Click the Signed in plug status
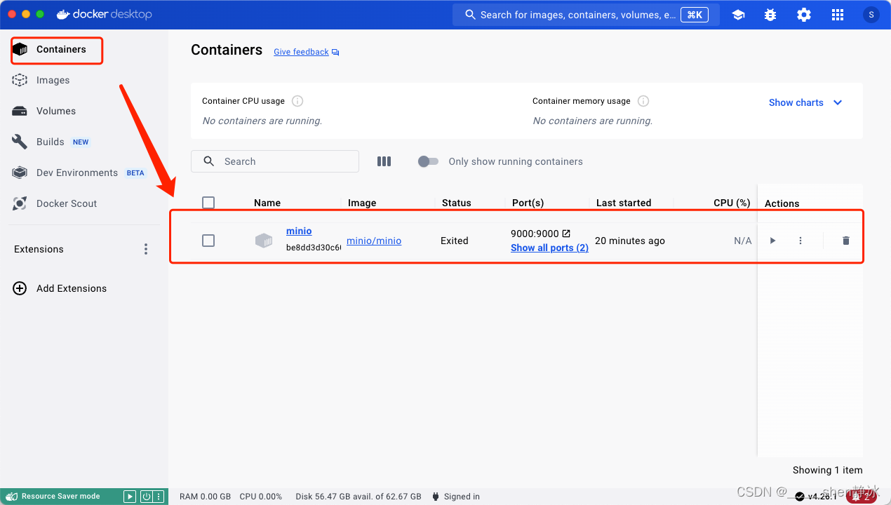891x505 pixels. pos(456,497)
